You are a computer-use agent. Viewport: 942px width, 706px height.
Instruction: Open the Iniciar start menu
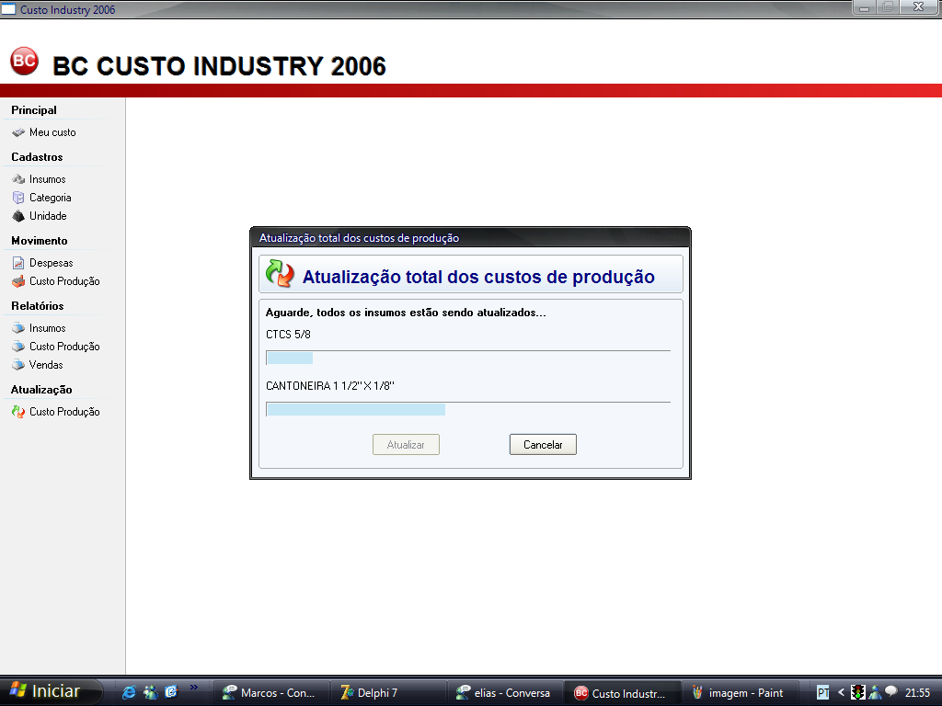[x=44, y=691]
